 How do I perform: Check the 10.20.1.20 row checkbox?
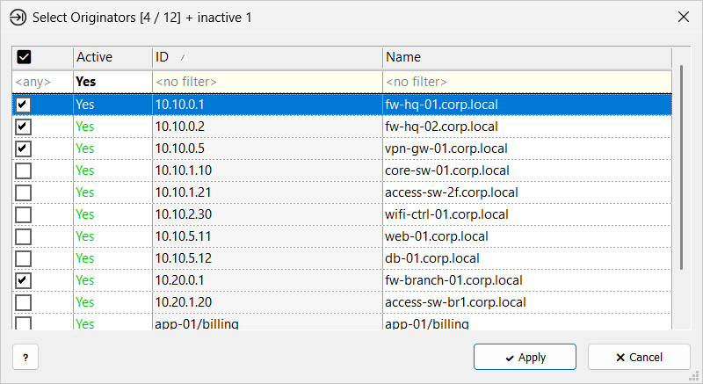click(x=24, y=302)
